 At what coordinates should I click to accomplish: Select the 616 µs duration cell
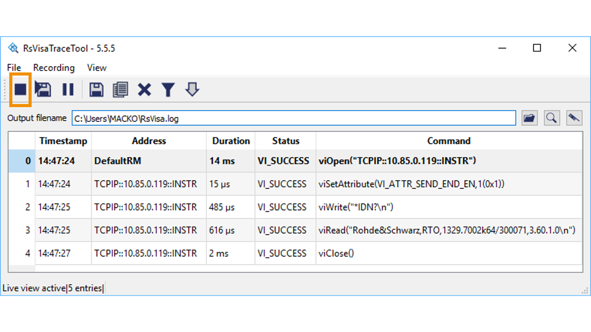coord(231,230)
